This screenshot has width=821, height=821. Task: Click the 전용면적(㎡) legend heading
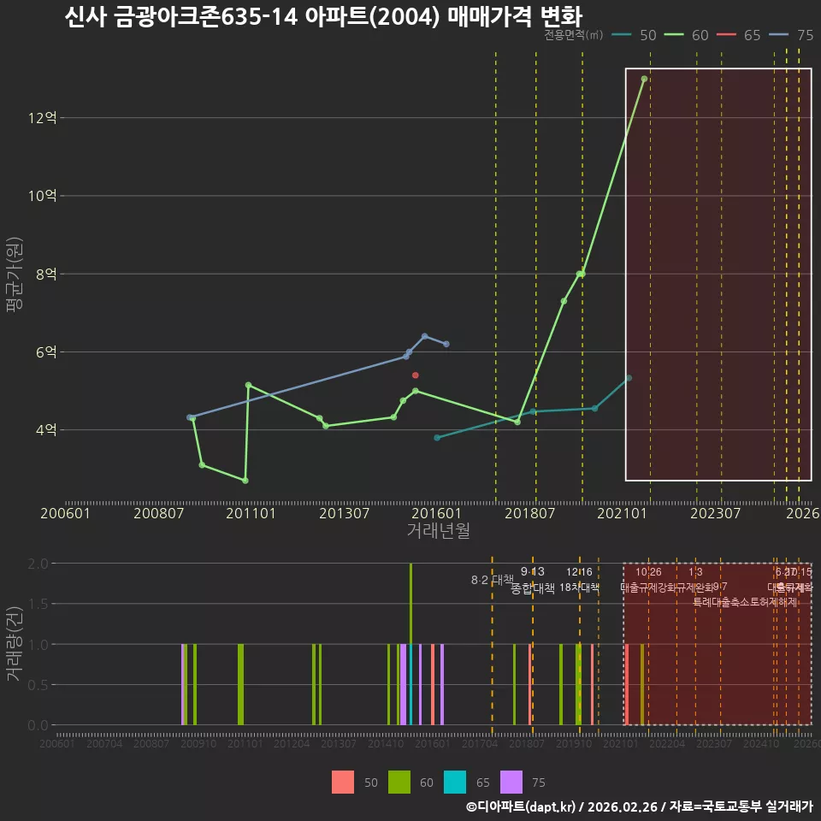tap(573, 35)
